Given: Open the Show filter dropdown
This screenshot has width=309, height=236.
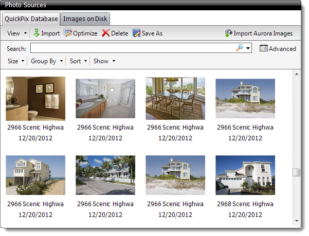Looking at the screenshot, I should [104, 61].
